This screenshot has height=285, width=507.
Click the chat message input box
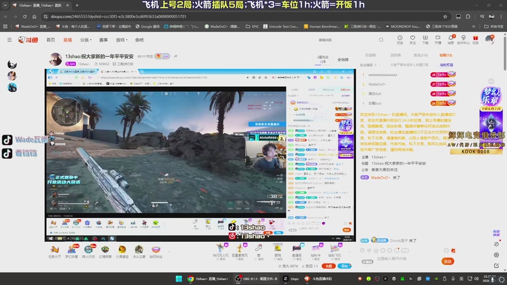click(x=406, y=259)
